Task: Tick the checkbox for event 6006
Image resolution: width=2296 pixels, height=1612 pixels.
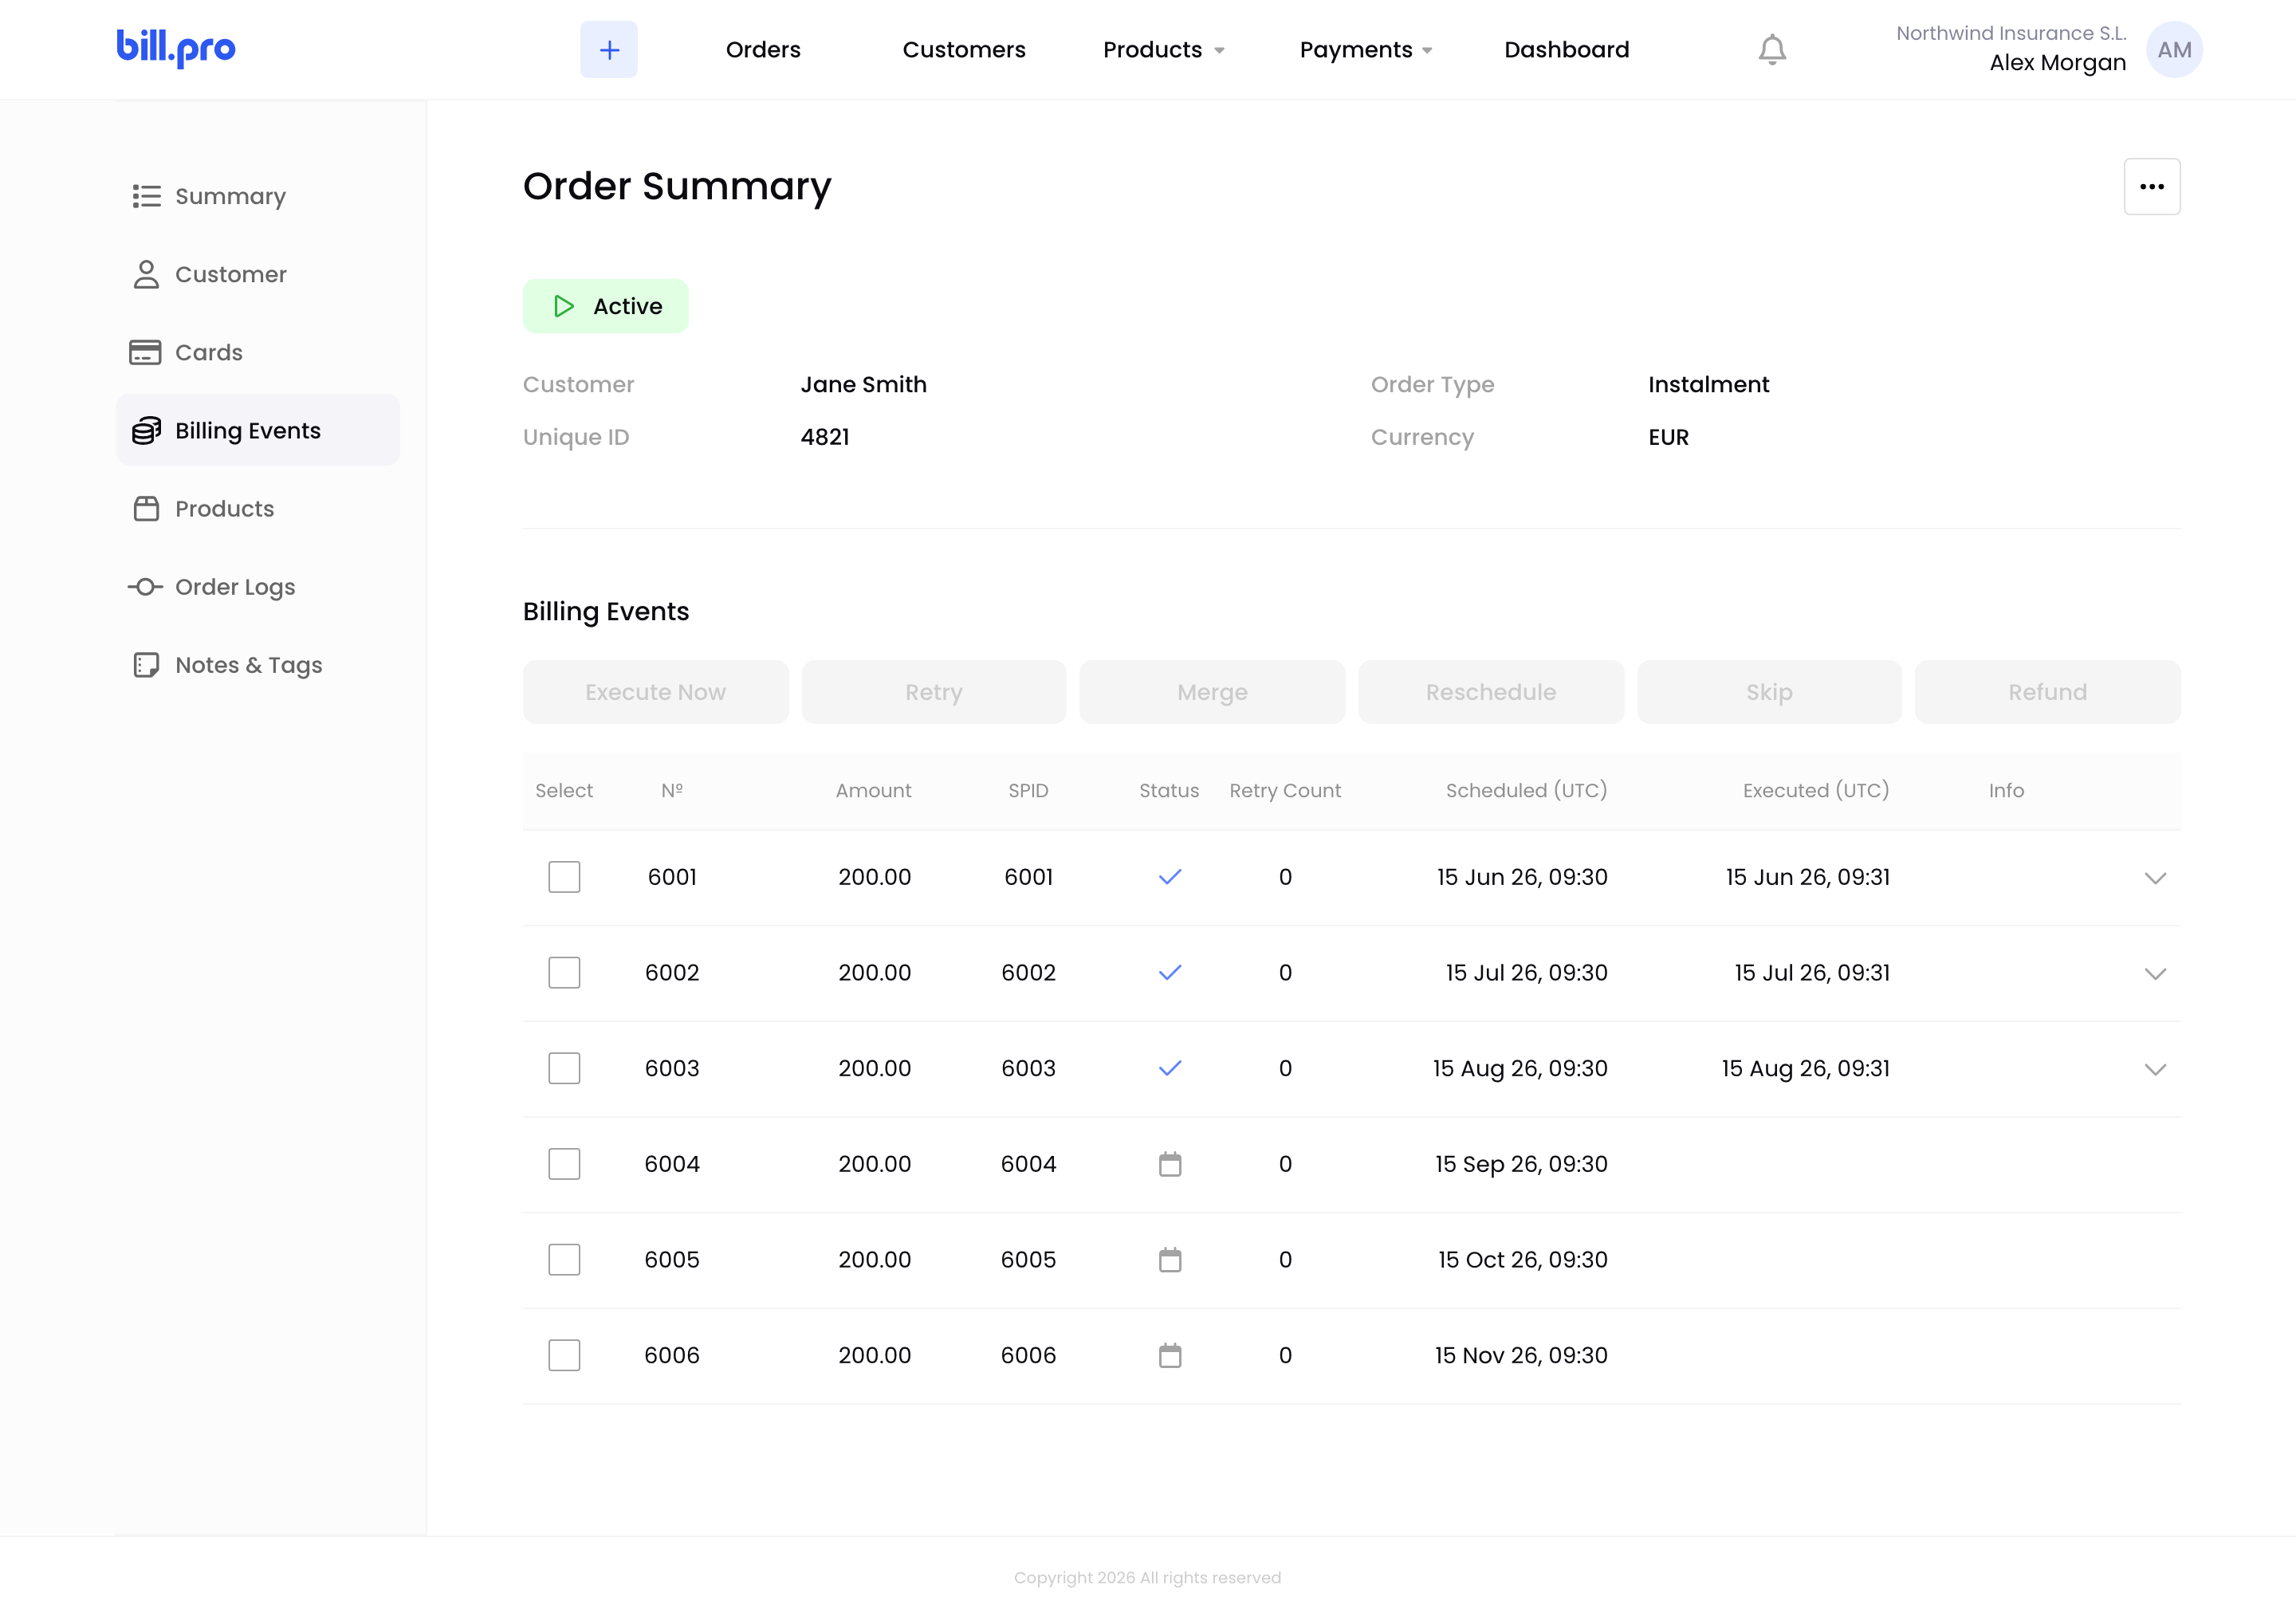Action: click(564, 1355)
